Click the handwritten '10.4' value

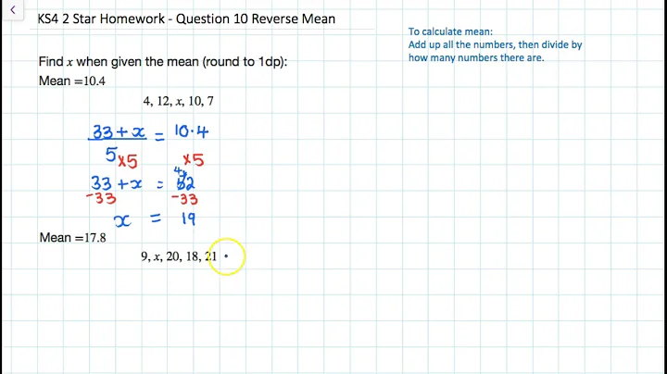click(x=192, y=131)
